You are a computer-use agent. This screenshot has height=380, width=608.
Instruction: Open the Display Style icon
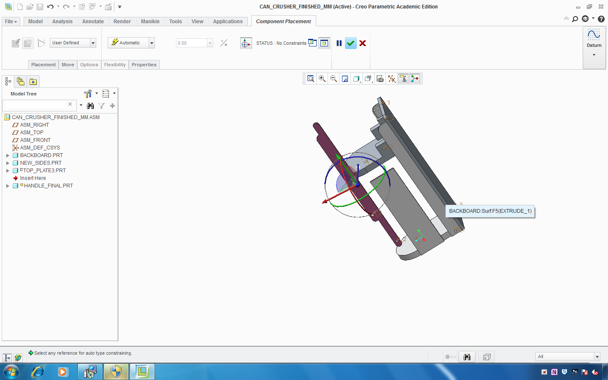click(x=357, y=79)
